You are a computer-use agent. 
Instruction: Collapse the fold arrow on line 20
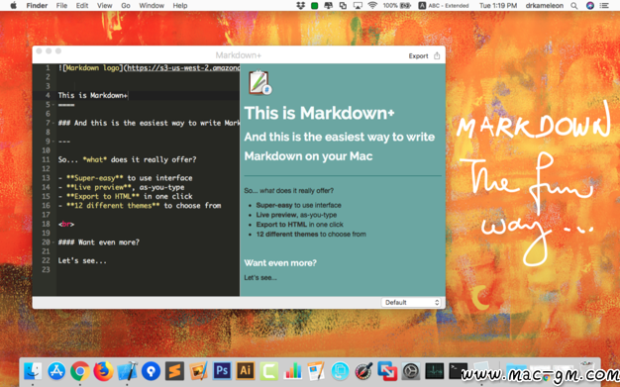53,242
